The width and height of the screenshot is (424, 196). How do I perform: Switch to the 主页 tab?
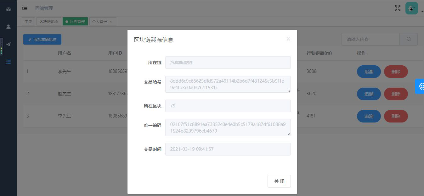click(28, 21)
